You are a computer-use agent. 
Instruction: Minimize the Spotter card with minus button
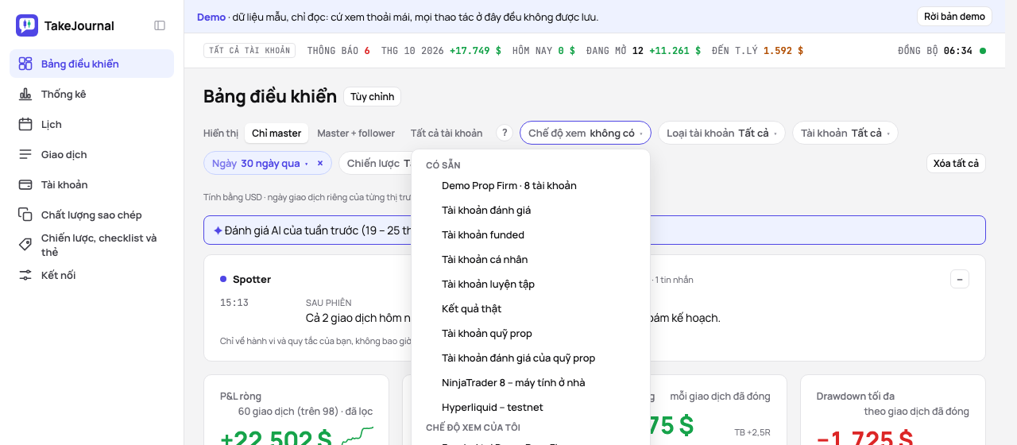[960, 279]
